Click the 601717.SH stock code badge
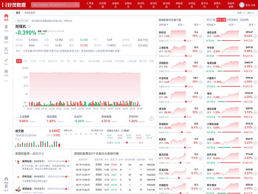The image size is (258, 194). pos(23,21)
